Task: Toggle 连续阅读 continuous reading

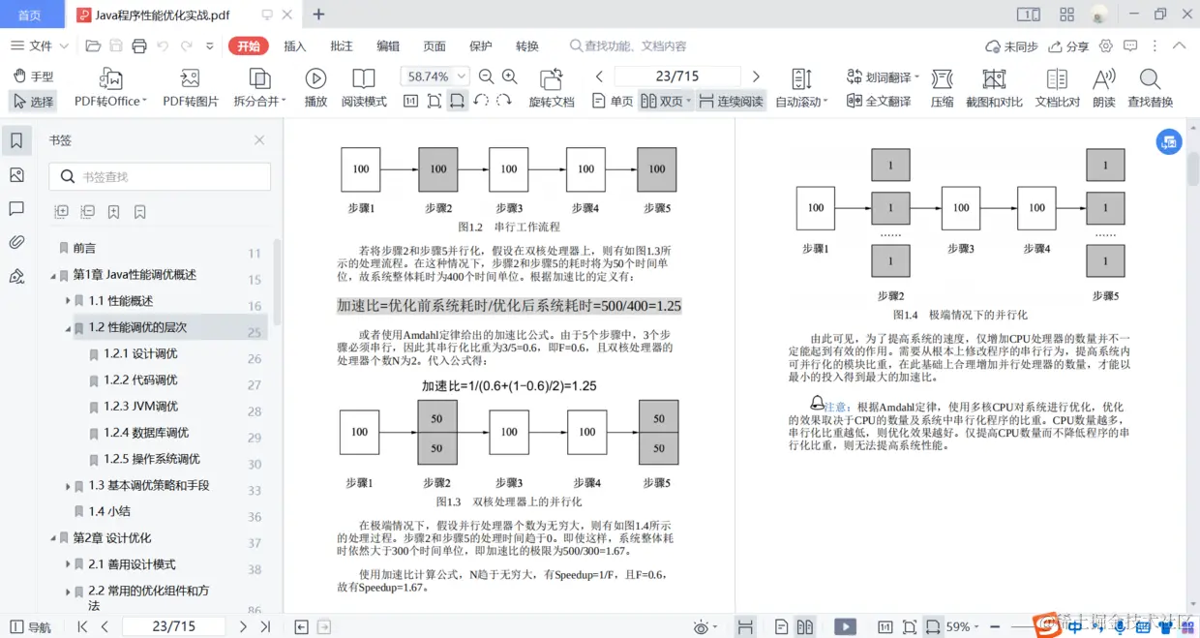Action: coord(731,101)
